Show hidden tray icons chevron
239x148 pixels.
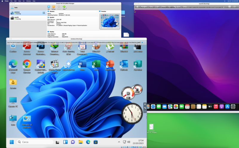[x=119, y=142]
